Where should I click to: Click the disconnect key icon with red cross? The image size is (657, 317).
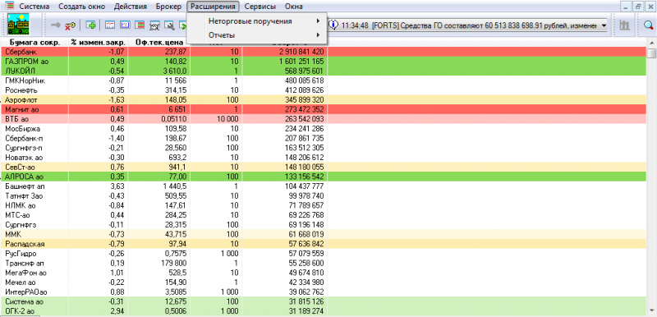70,25
